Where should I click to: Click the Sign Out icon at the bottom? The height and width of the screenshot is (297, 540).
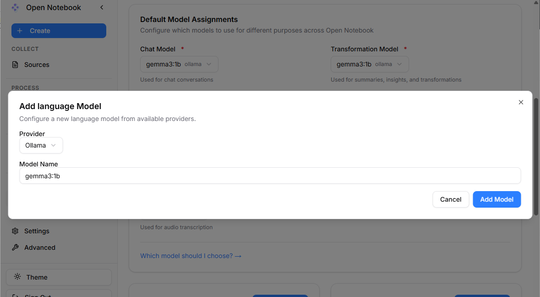click(x=16, y=295)
